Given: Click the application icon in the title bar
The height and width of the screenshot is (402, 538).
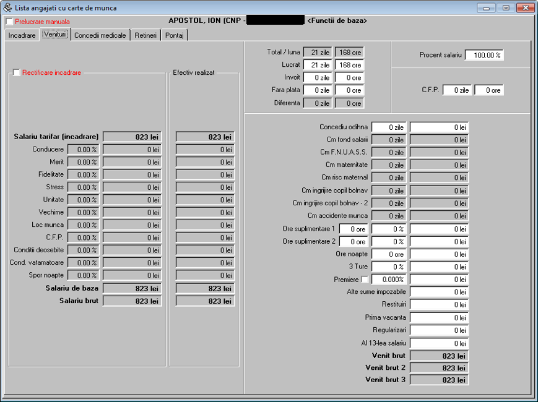Looking at the screenshot, I should (7, 8).
